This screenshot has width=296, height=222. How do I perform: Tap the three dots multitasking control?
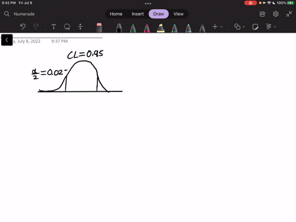click(148, 4)
